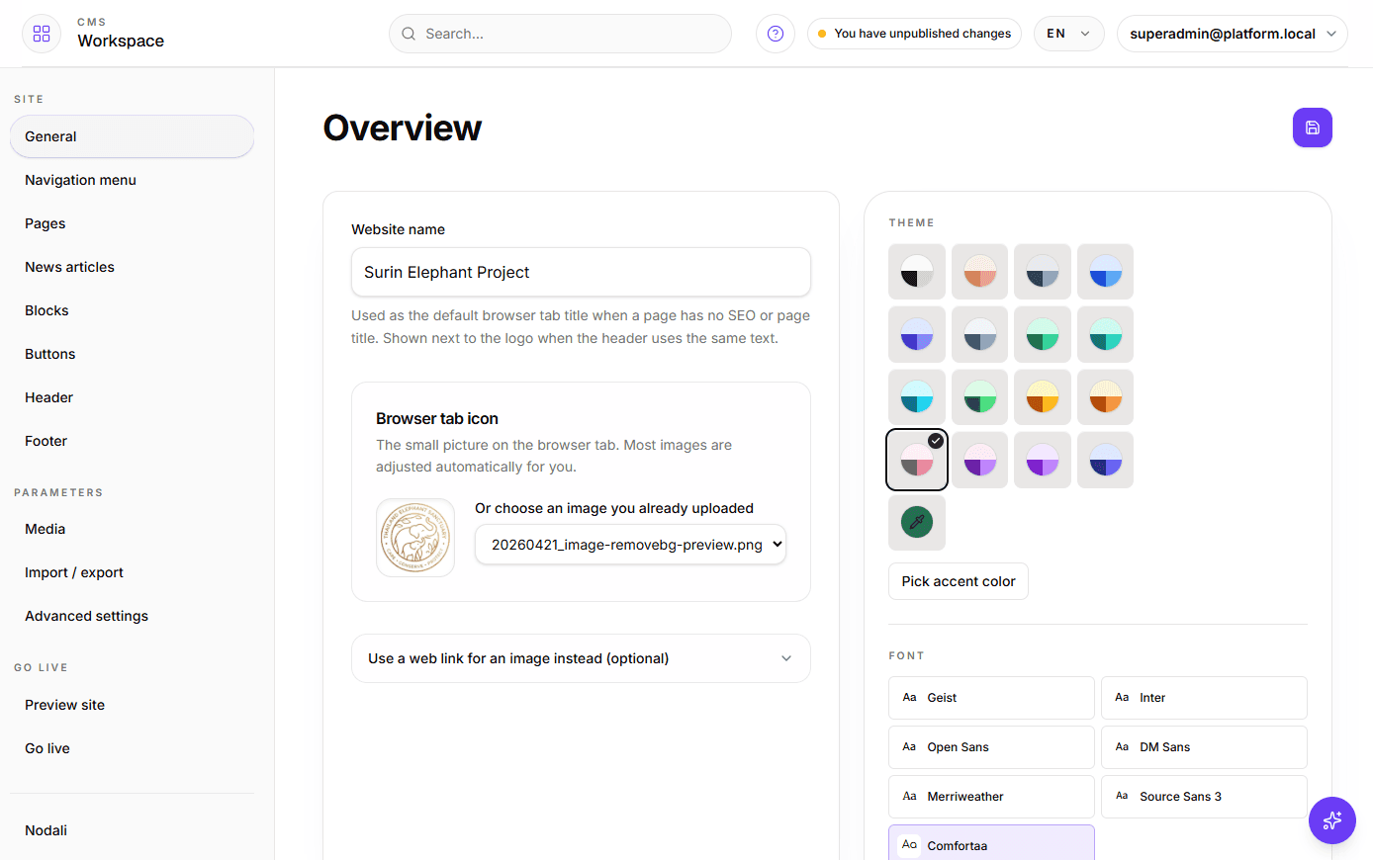Click the Go live link

click(46, 748)
